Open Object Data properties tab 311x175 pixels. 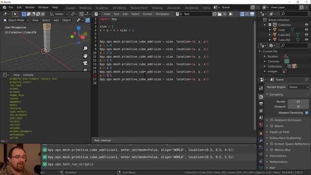261,168
